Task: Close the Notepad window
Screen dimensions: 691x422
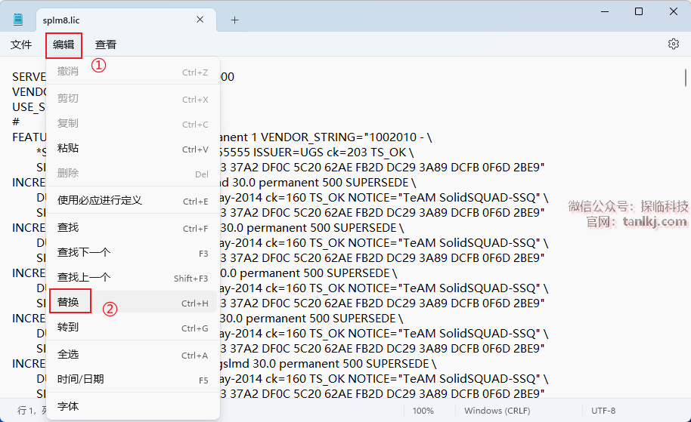Action: [674, 11]
